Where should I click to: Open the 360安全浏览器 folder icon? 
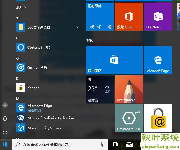[21, 27]
